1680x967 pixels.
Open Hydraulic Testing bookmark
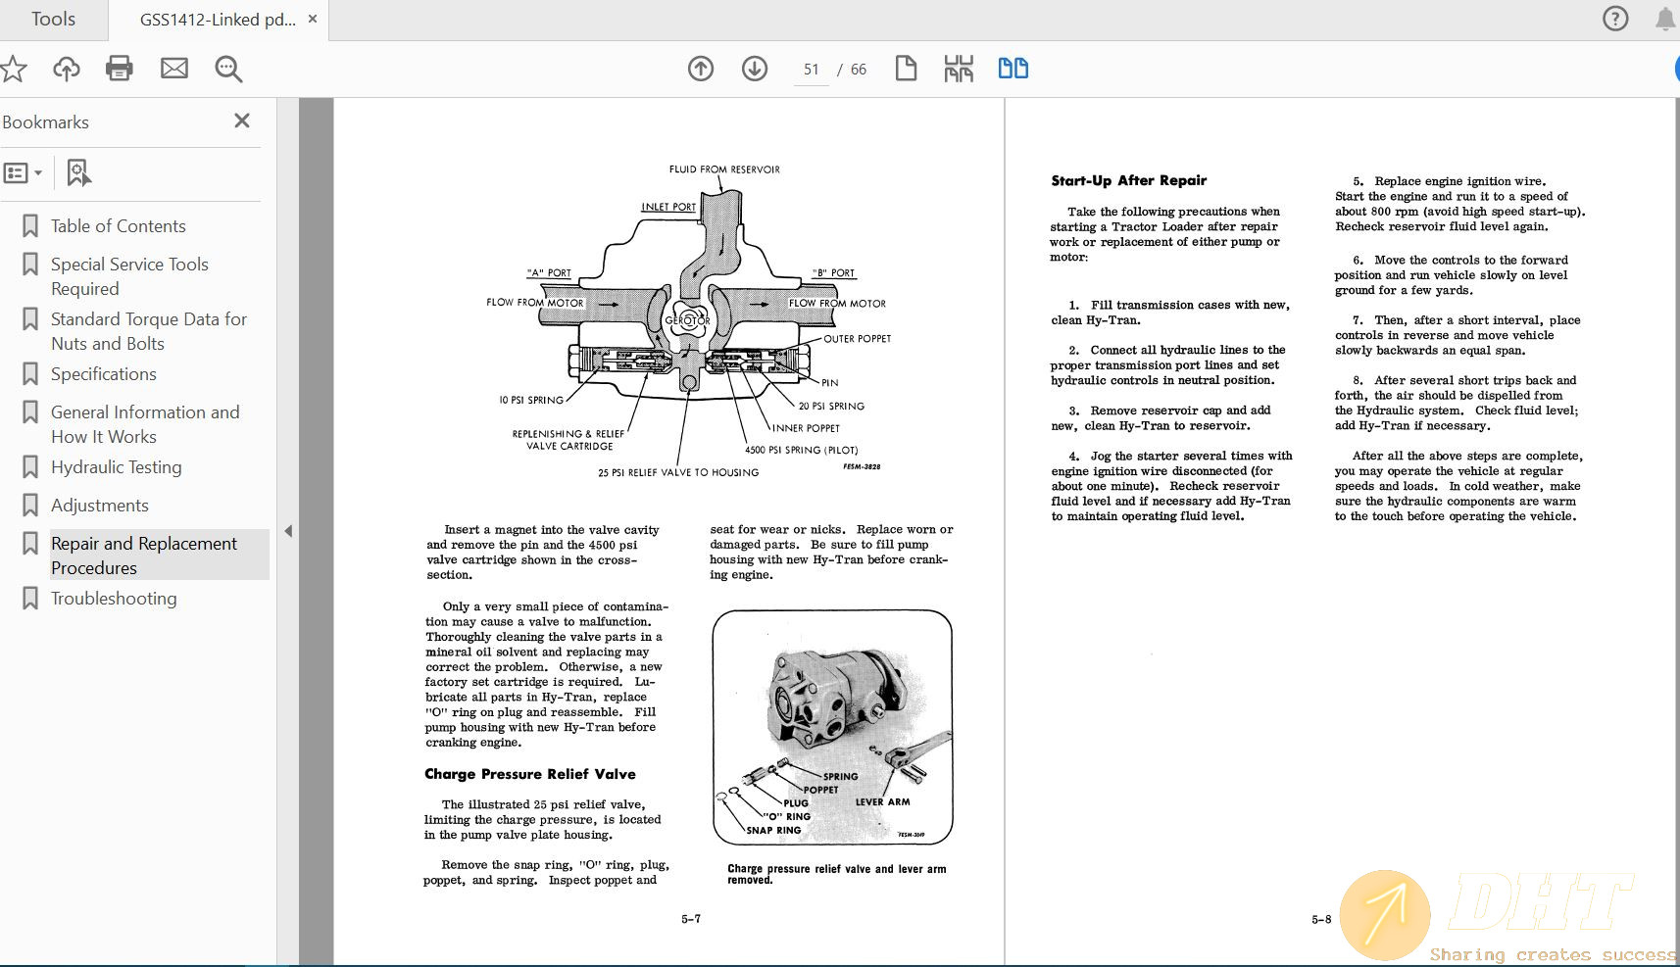[117, 467]
